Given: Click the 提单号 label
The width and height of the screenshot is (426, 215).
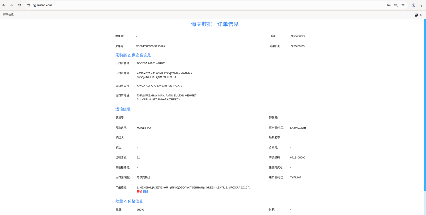Looking at the screenshot, I should pos(120,36).
